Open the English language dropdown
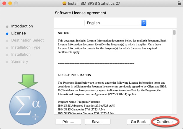This screenshot has width=183, height=129. tap(115, 23)
